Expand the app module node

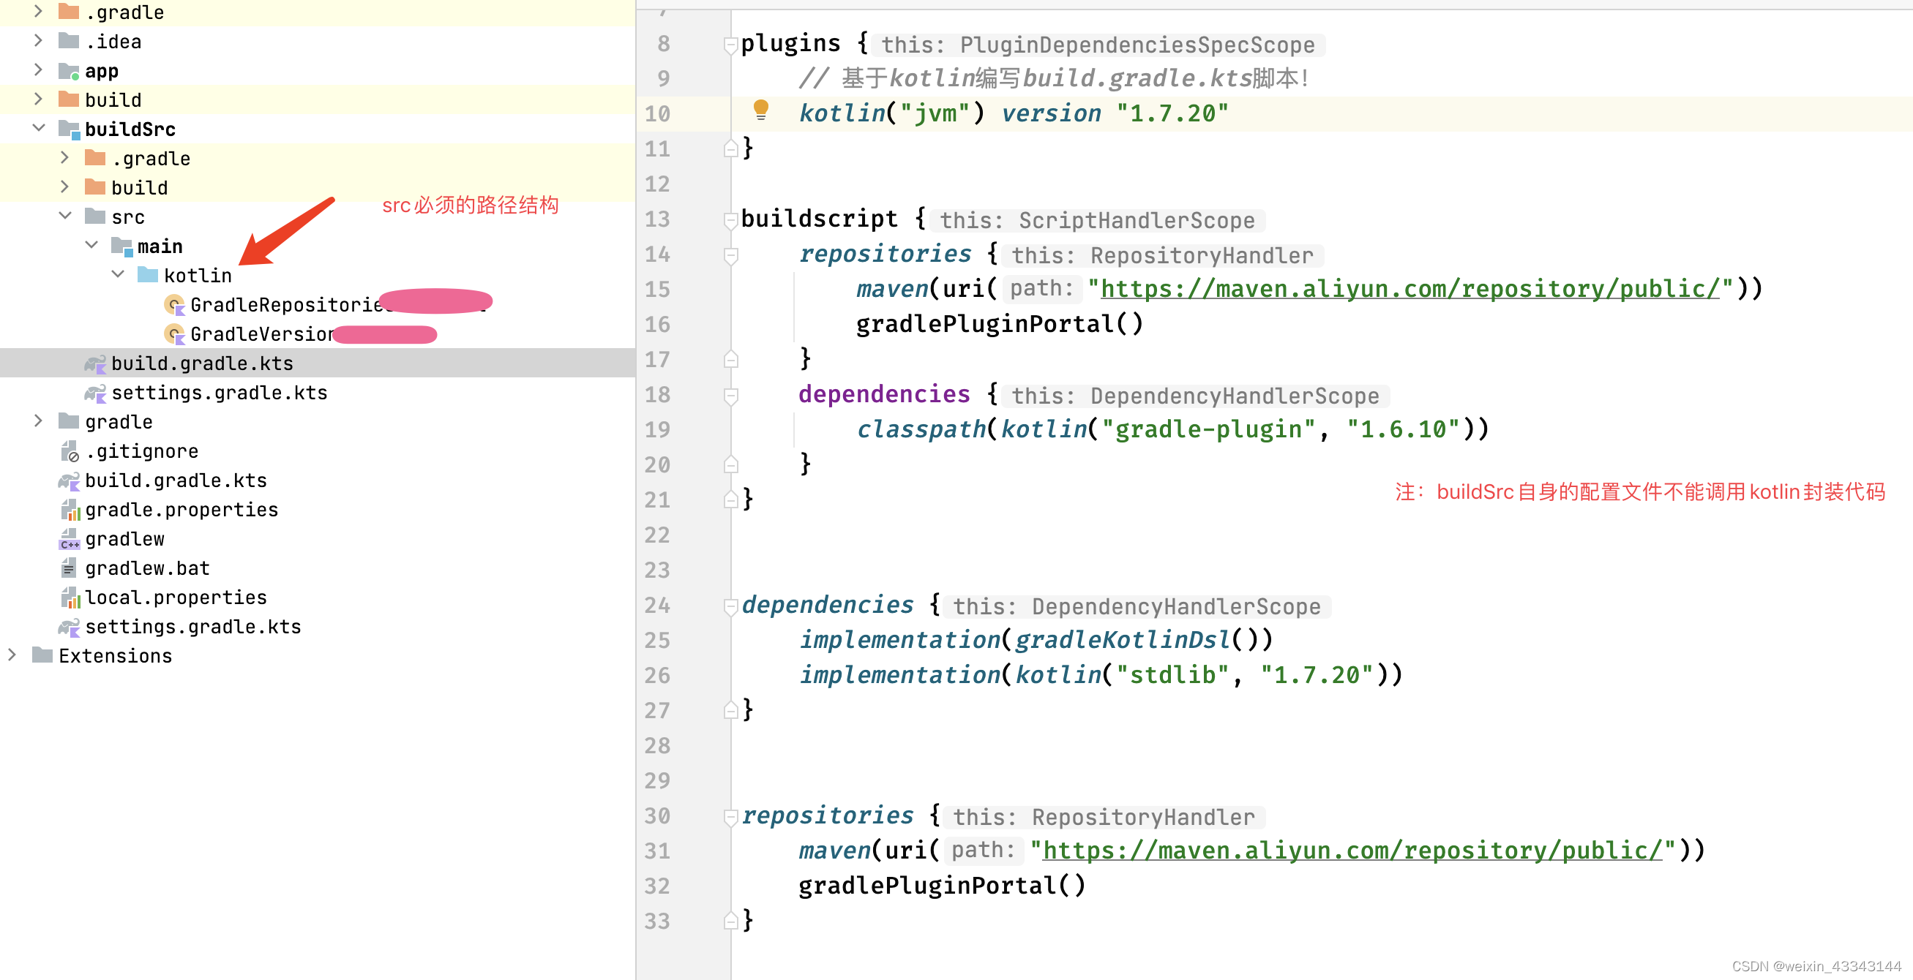click(x=38, y=69)
